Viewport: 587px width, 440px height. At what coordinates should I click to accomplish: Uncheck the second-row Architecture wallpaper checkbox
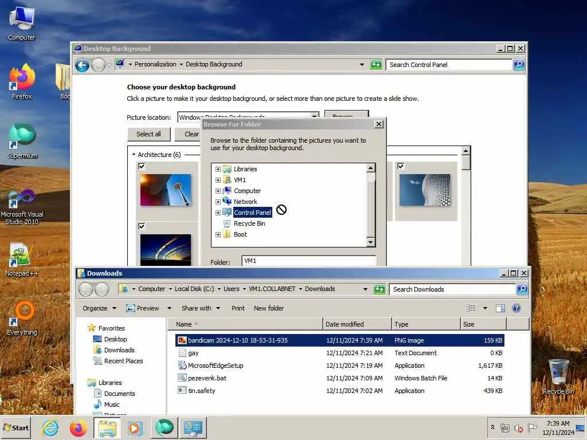[142, 226]
